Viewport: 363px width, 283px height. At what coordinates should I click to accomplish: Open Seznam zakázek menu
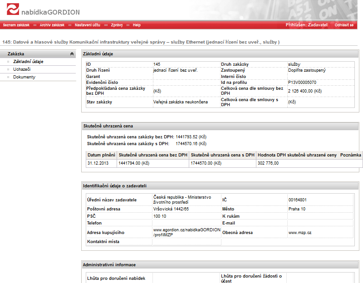[16, 25]
